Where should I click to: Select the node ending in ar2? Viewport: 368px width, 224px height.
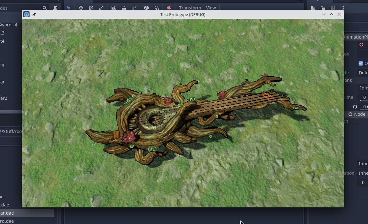click(x=3, y=98)
